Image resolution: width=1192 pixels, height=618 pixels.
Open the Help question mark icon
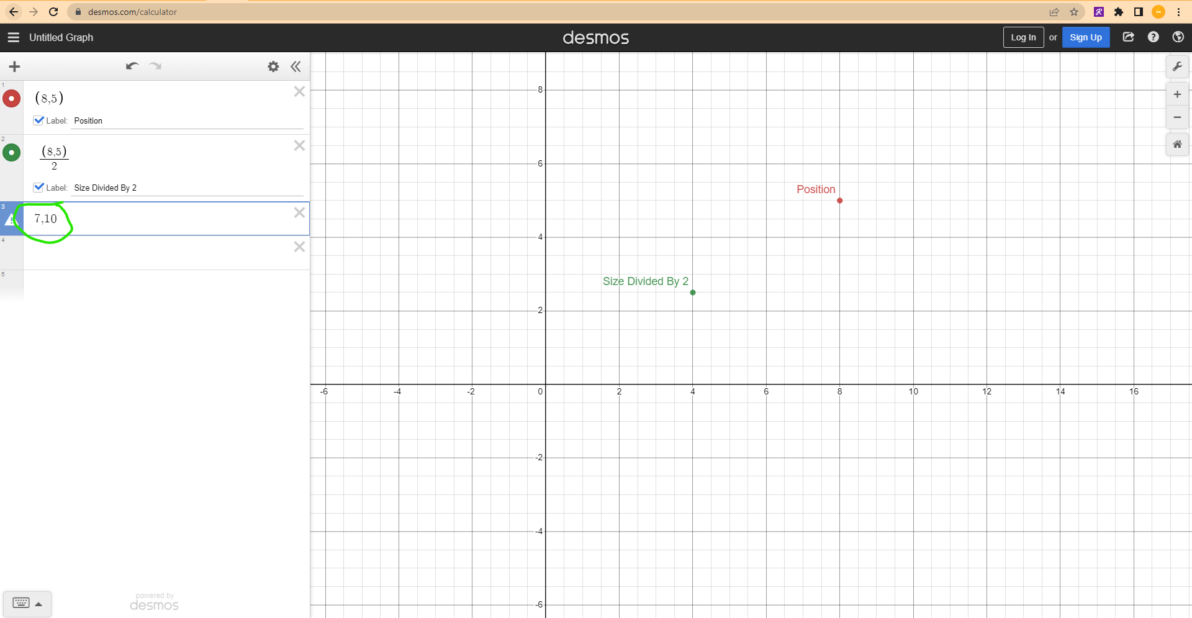(1154, 37)
